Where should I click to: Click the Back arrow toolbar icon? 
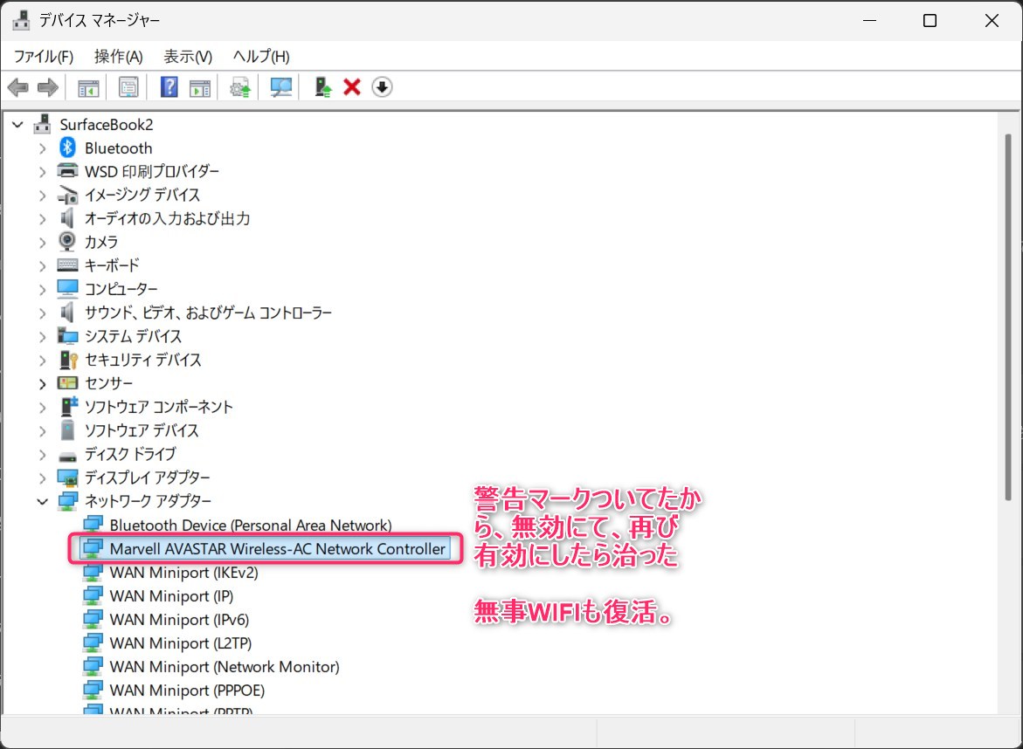coord(18,87)
